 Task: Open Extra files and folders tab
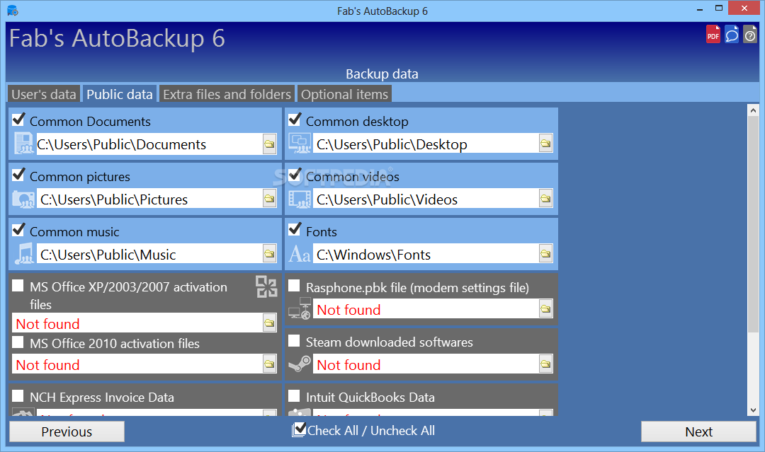coord(227,94)
